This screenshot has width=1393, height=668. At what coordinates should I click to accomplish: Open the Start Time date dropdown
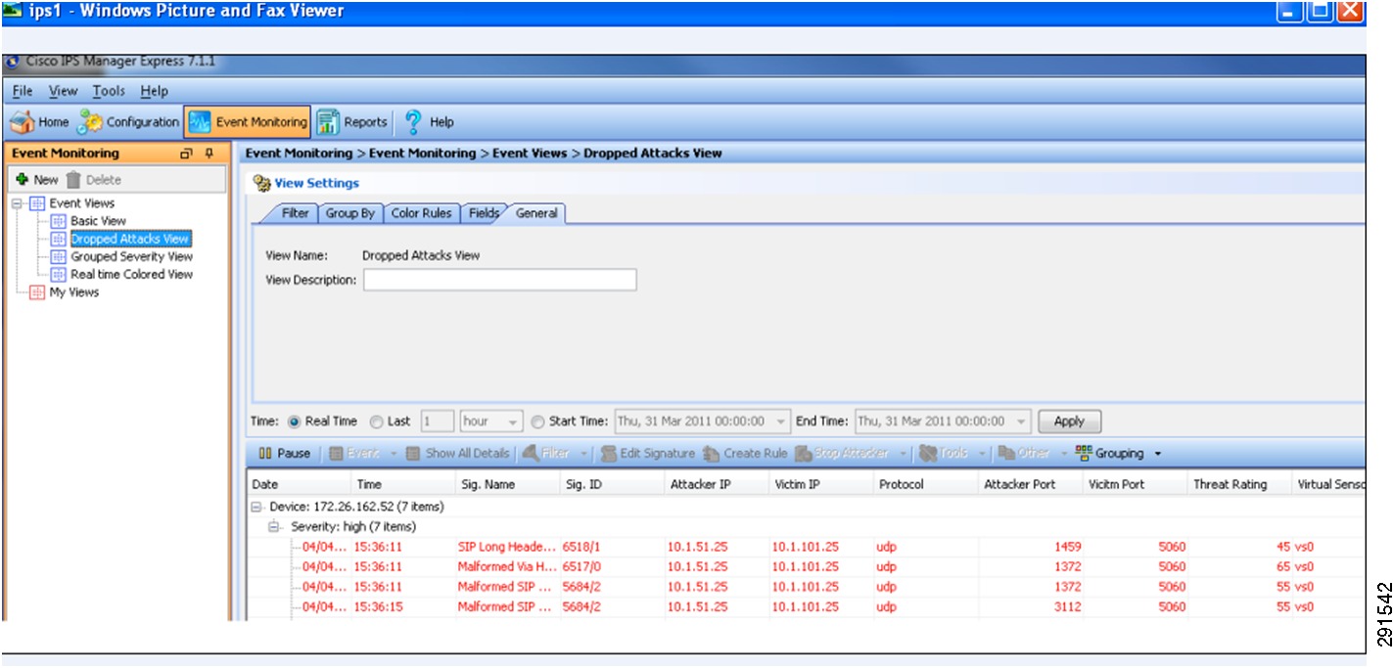coord(780,422)
